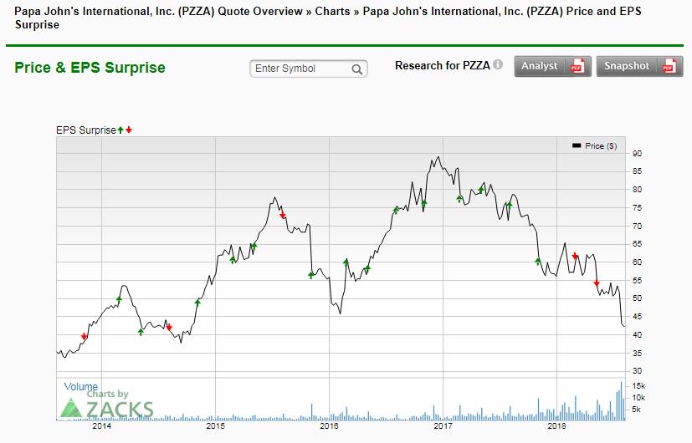
Task: Open the Snapshot PDF report button
Action: [x=639, y=66]
